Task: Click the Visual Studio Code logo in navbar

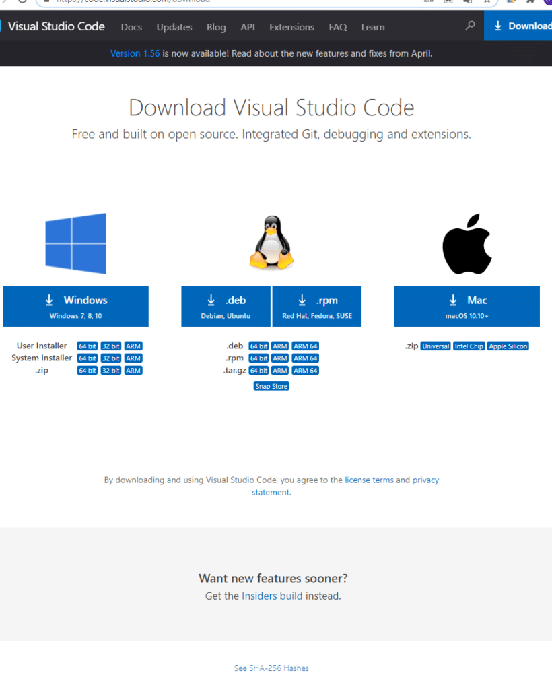Action: tap(56, 26)
